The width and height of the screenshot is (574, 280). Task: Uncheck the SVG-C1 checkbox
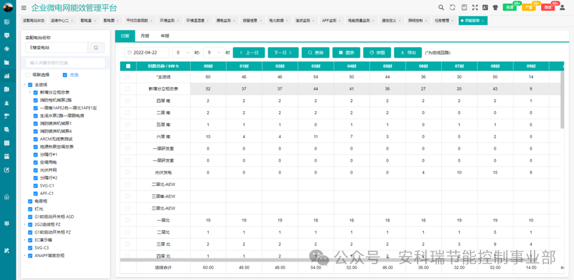pos(36,185)
